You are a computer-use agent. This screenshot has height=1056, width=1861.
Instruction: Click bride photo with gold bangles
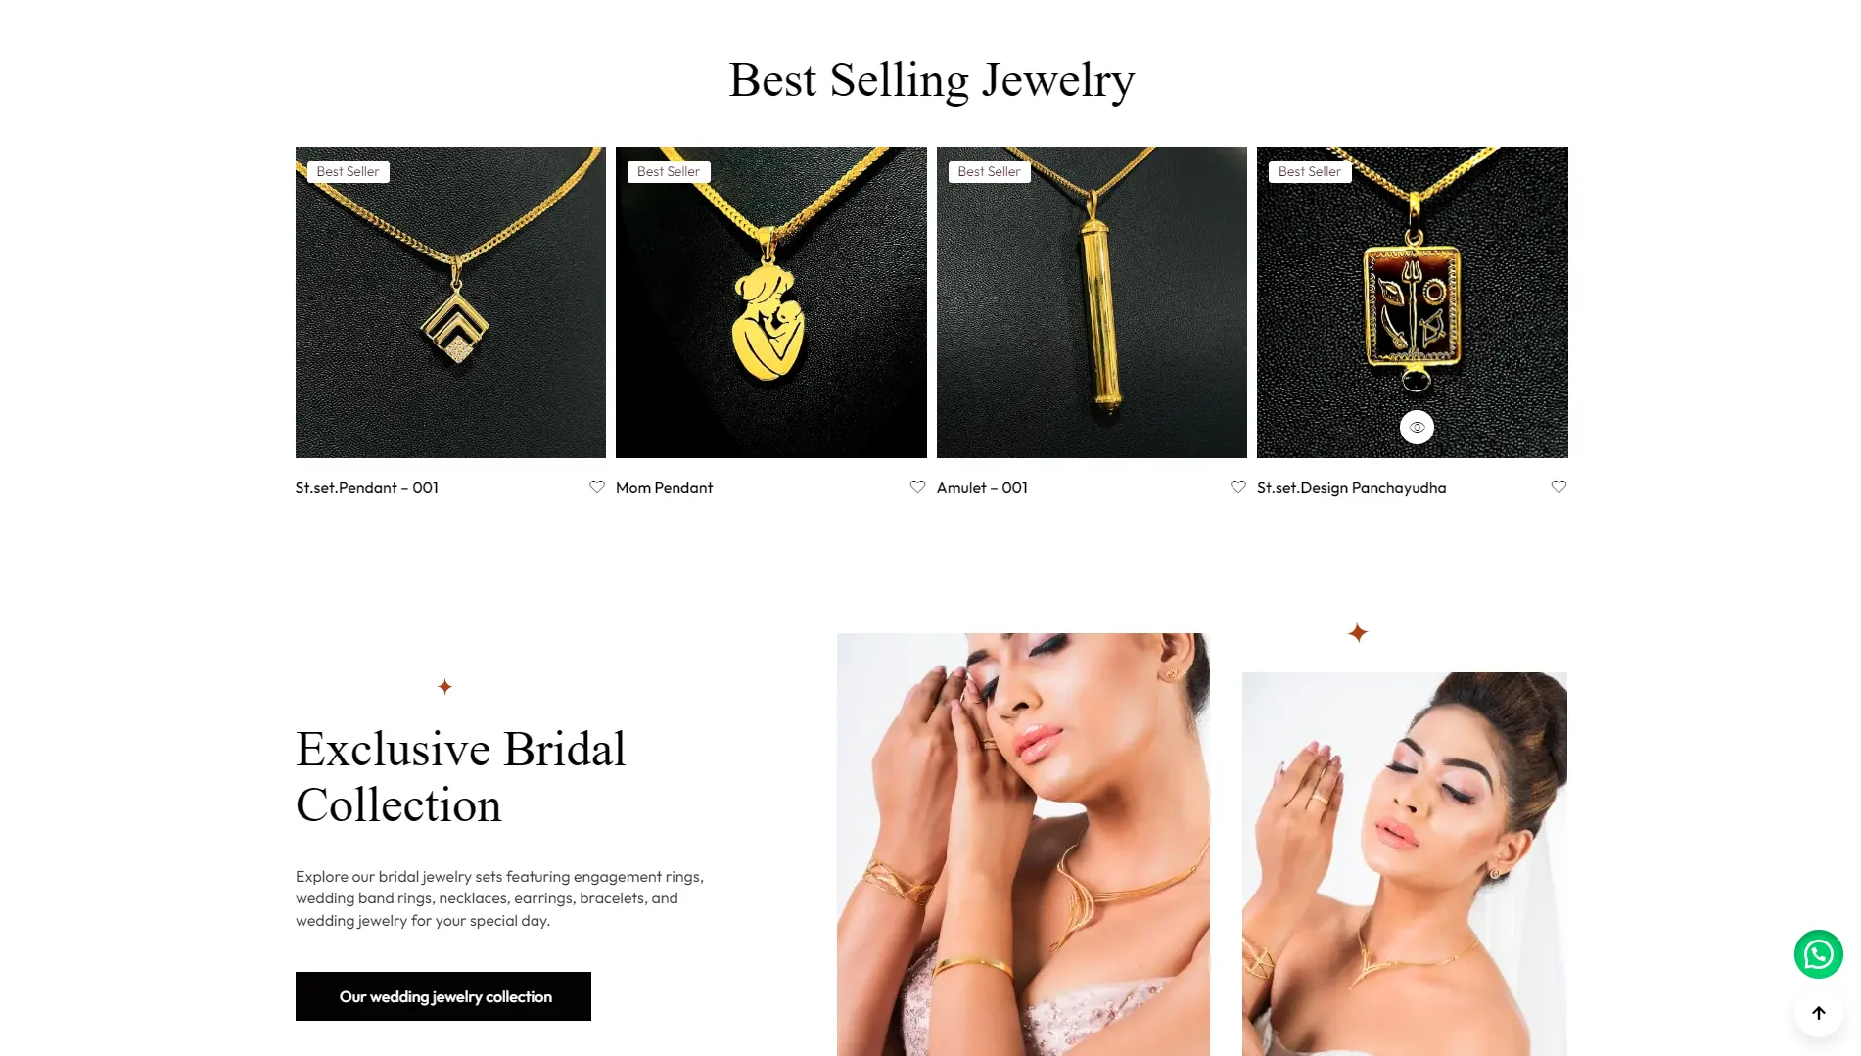(1023, 844)
